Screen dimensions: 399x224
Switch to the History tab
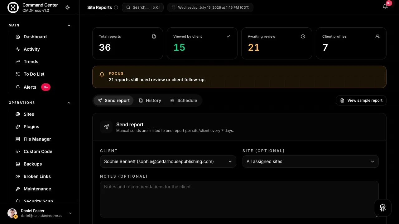click(x=150, y=100)
